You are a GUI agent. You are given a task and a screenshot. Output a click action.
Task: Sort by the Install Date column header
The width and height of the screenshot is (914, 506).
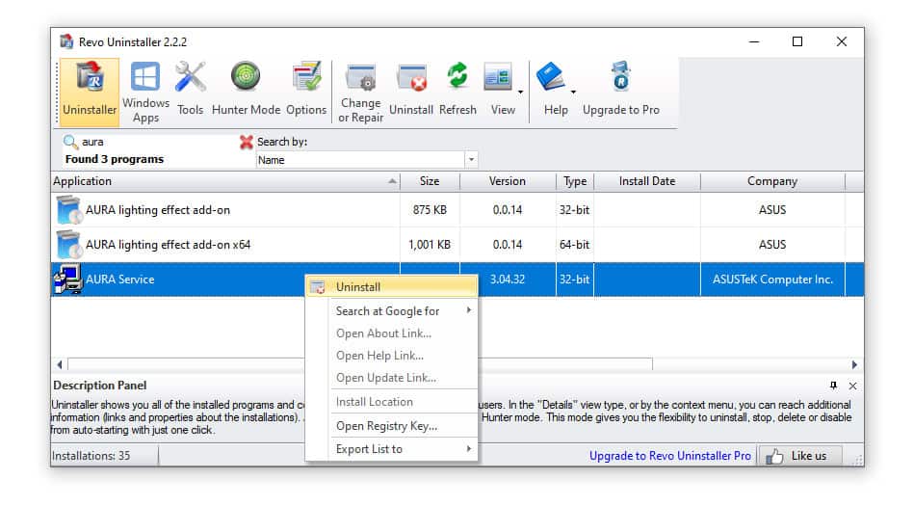pos(647,181)
